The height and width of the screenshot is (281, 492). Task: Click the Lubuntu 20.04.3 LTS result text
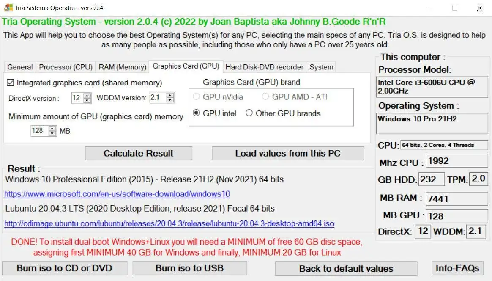[x=140, y=209]
